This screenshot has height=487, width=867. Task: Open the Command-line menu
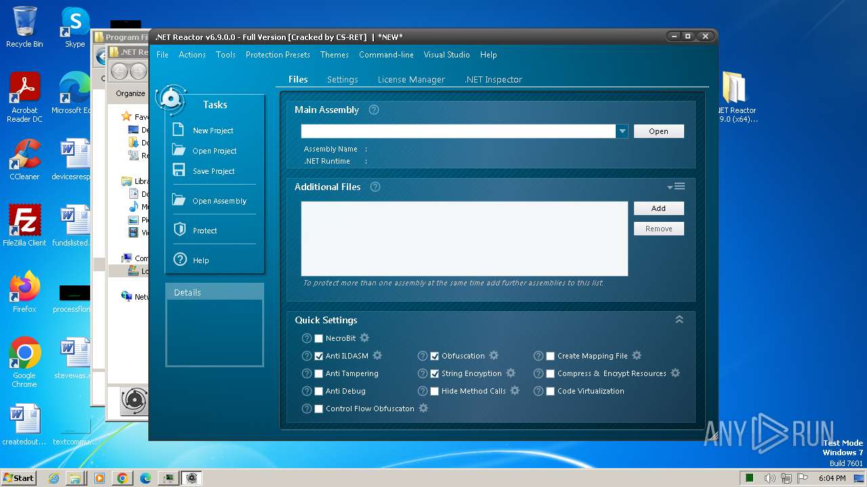coord(386,55)
